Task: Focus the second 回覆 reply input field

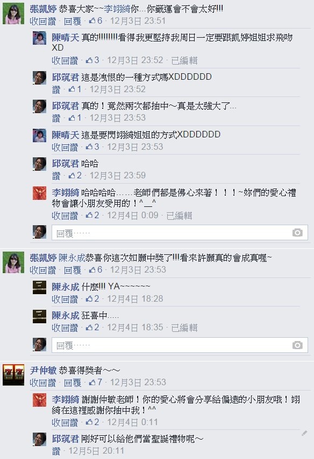Action: tap(180, 345)
